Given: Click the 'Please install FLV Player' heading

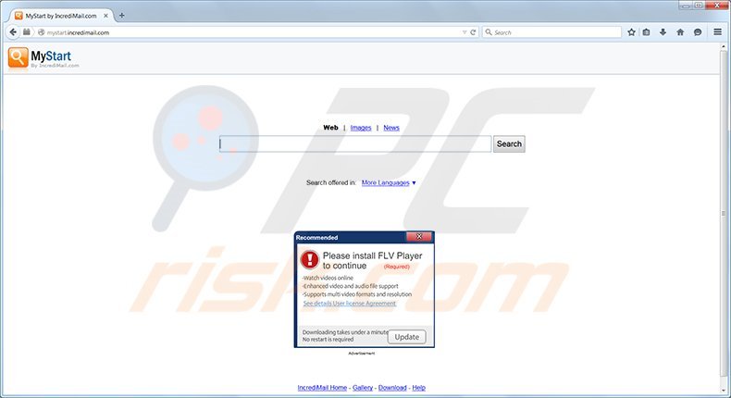Looking at the screenshot, I should pyautogui.click(x=372, y=260).
